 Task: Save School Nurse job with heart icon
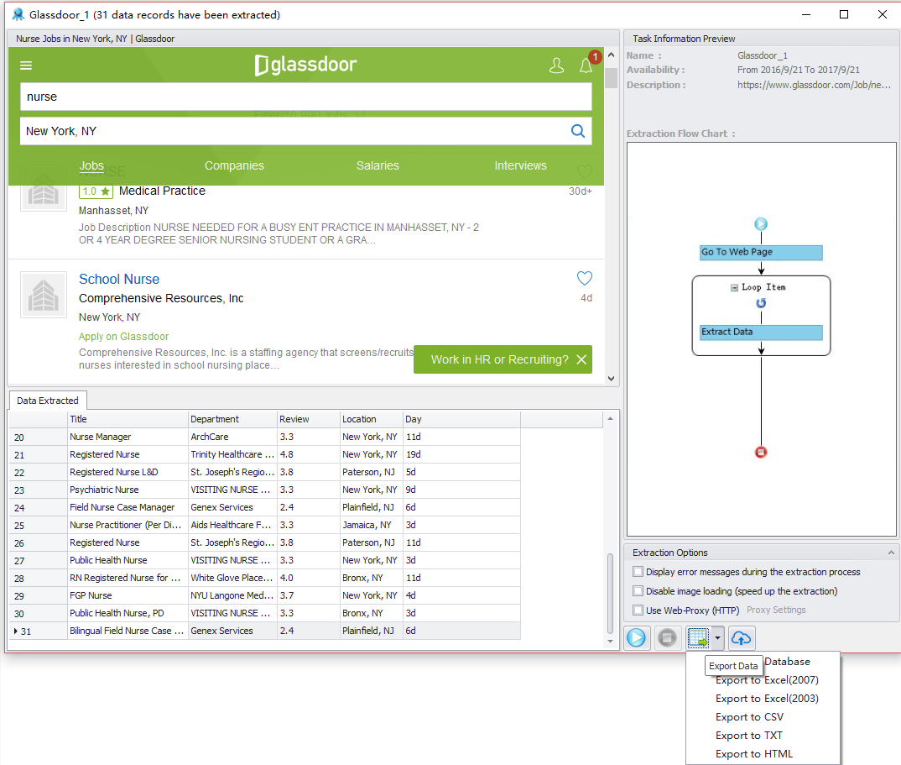[585, 279]
